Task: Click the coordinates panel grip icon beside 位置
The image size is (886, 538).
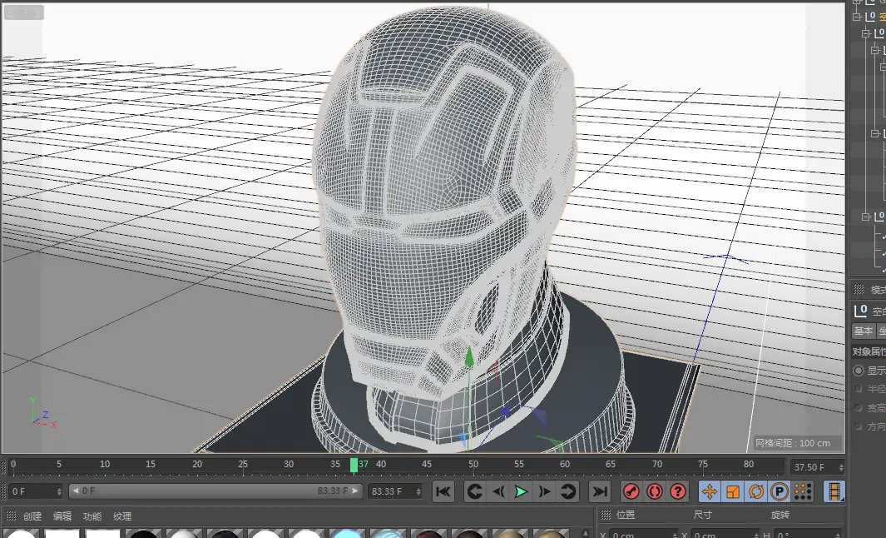Action: click(x=605, y=515)
